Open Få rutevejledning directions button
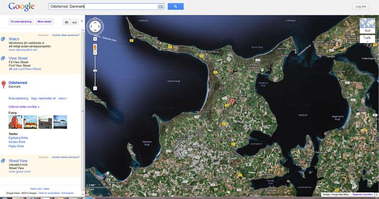This screenshot has height=199, width=379. (21, 22)
